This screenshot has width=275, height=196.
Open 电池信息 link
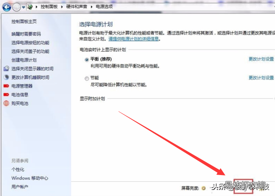(20, 95)
